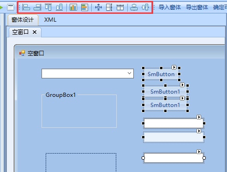Click the window icon beside the 空窗口 form title

tap(22, 53)
